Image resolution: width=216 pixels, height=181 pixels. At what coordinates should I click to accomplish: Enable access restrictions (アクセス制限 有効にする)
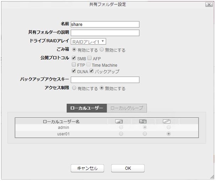(74, 88)
